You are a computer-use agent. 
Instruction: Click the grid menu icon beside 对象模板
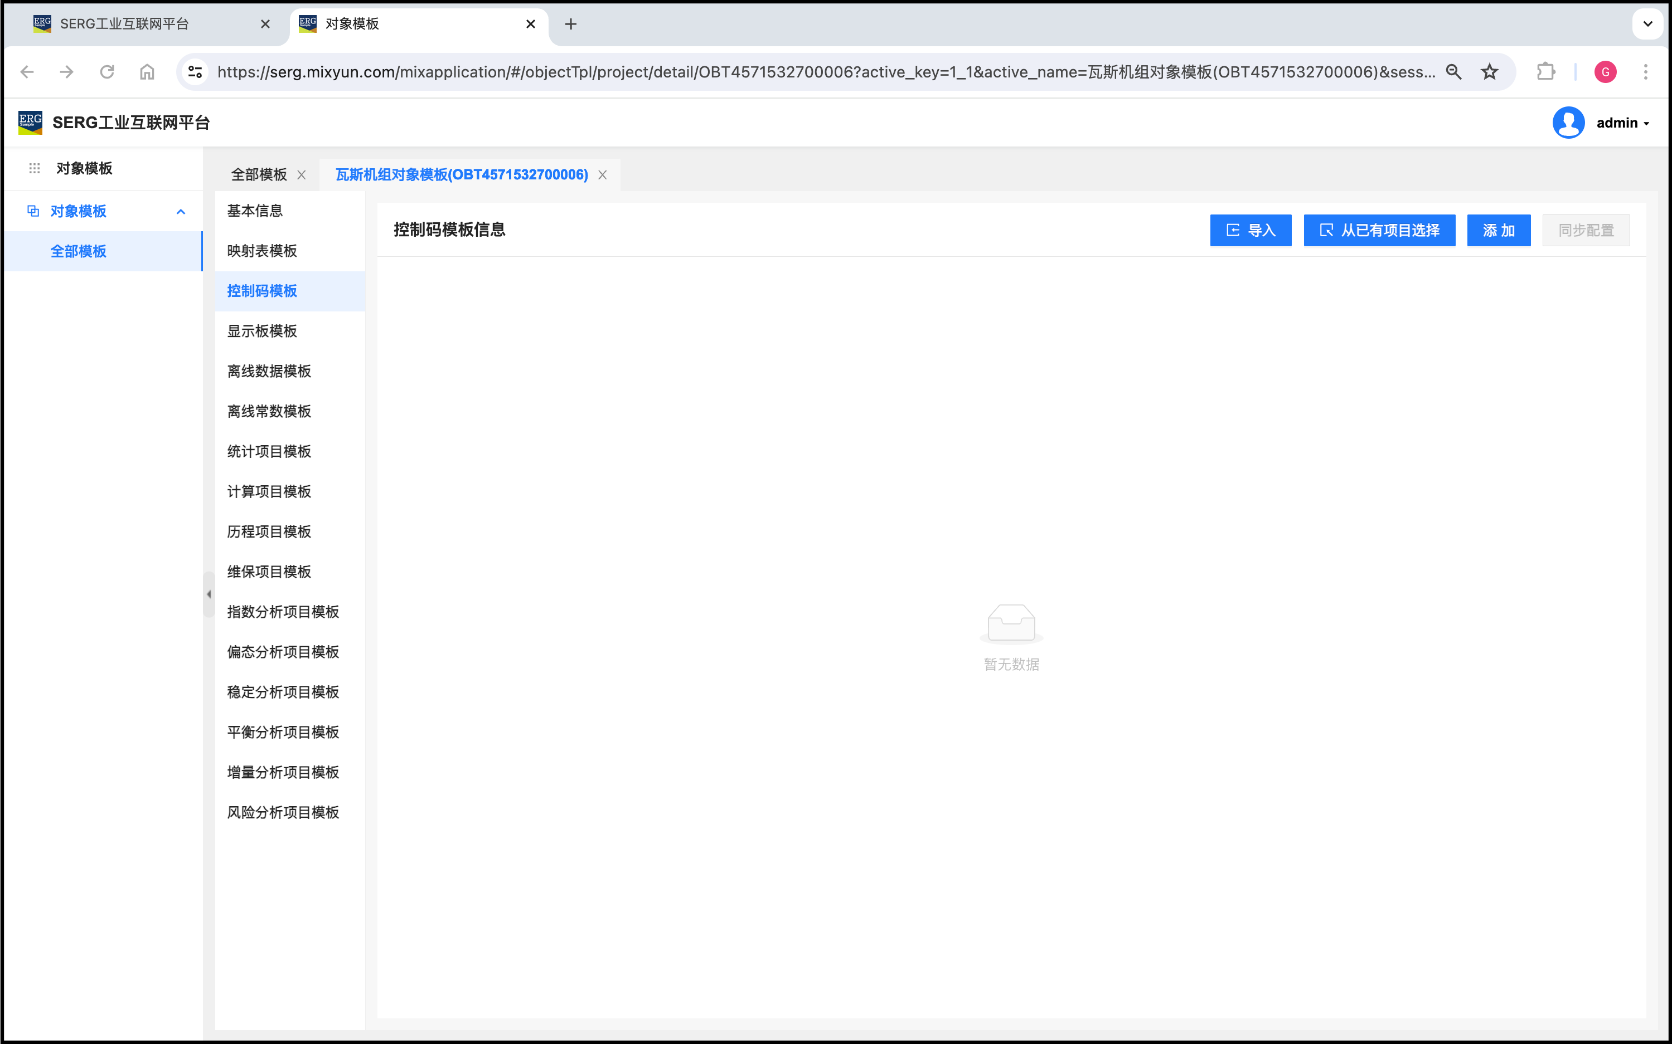(35, 168)
